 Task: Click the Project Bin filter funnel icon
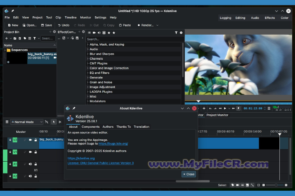[34, 38]
